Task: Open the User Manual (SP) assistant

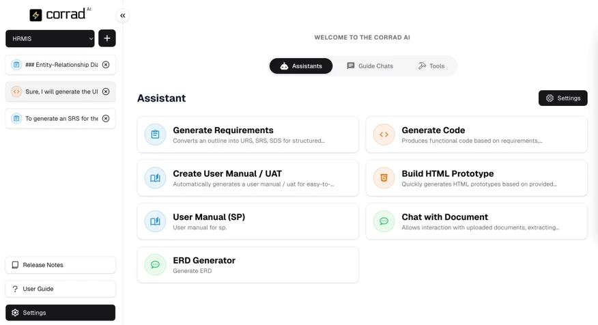Action: tap(248, 222)
